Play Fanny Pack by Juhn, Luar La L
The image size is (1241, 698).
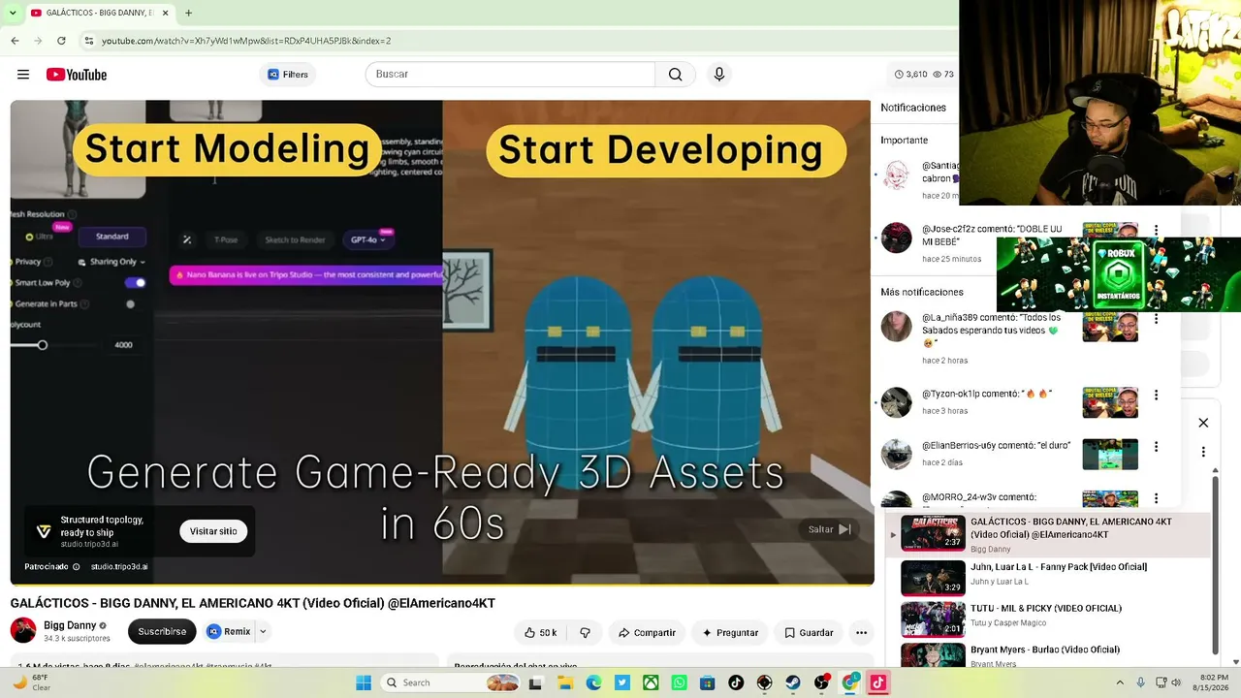pyautogui.click(x=1049, y=578)
